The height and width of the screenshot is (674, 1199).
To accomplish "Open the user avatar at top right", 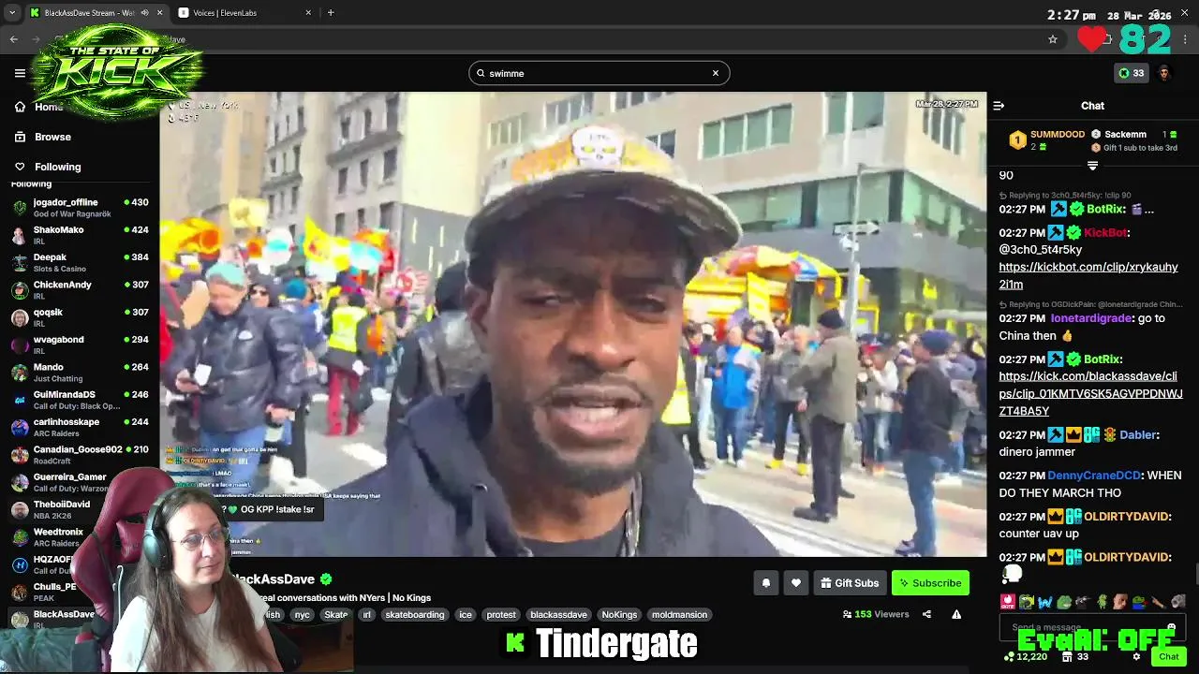I will click(1164, 73).
